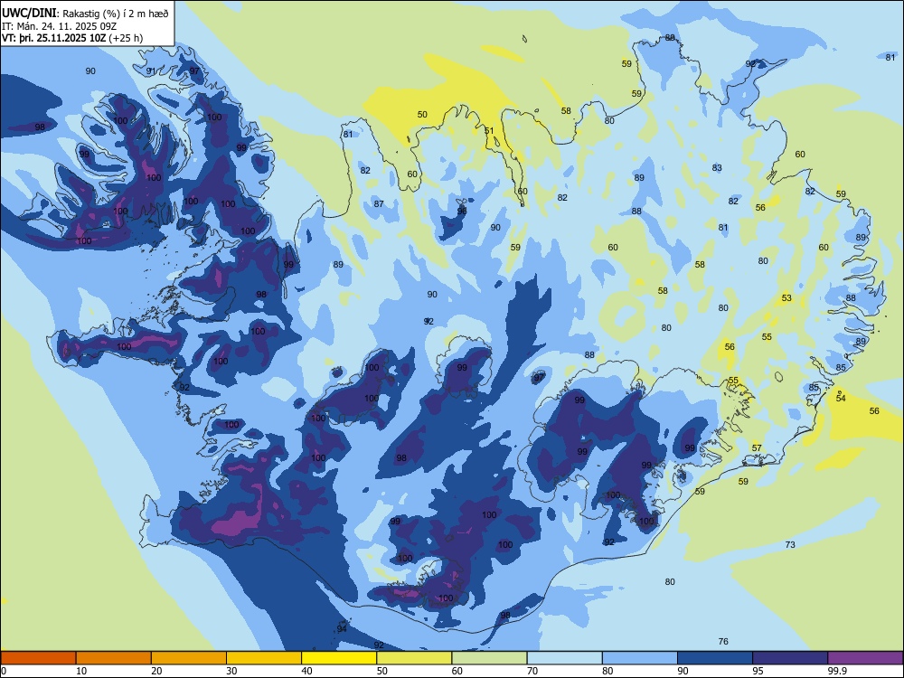The width and height of the screenshot is (904, 678).
Task: Click the legend tick label '10'
Action: click(x=81, y=671)
